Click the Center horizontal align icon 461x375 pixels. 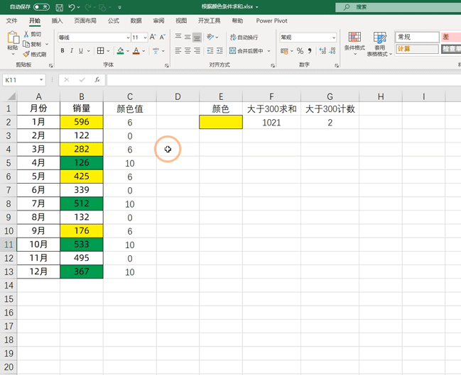point(188,50)
